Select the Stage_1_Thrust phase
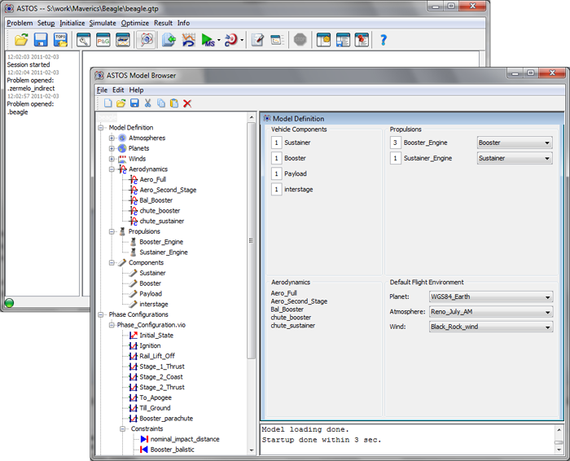 point(162,367)
